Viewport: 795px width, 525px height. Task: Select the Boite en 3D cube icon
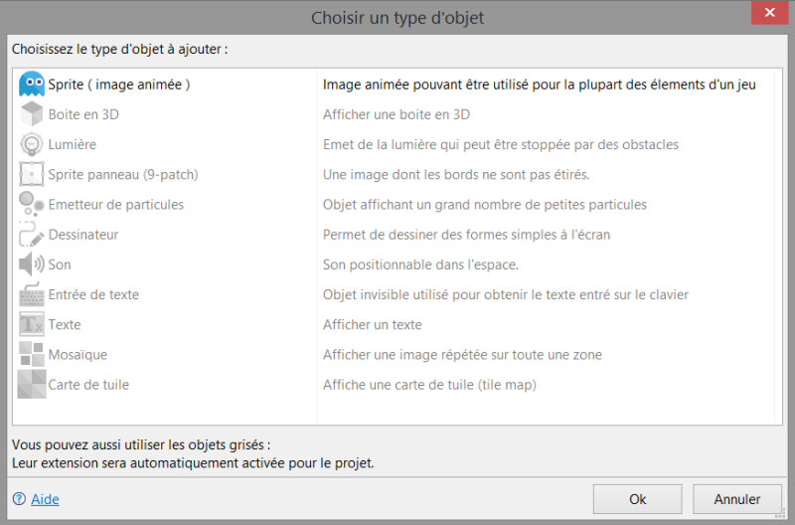click(x=32, y=114)
